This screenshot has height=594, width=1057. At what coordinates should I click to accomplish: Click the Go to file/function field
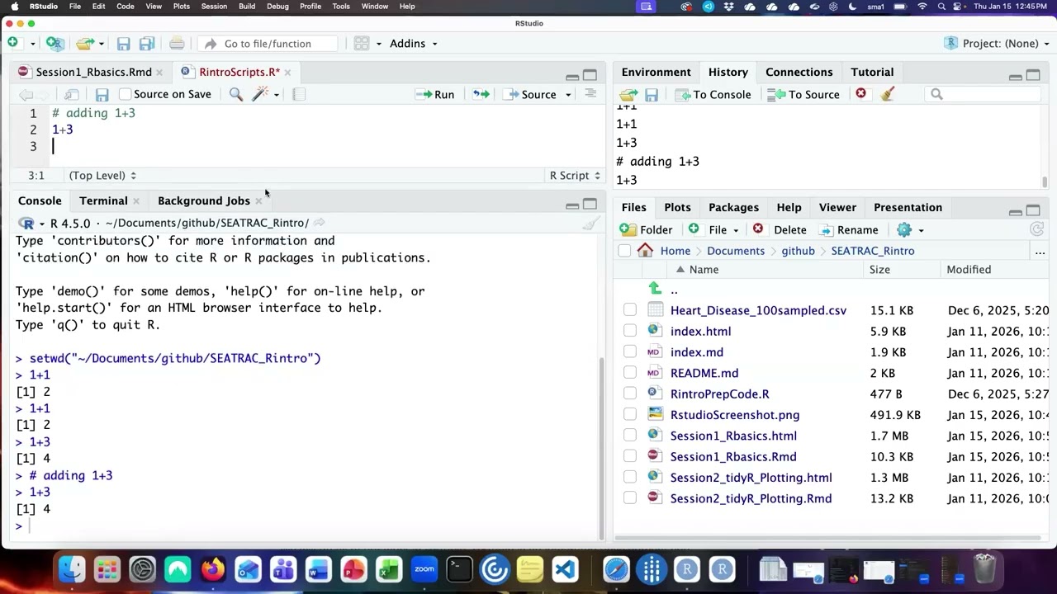pos(269,44)
